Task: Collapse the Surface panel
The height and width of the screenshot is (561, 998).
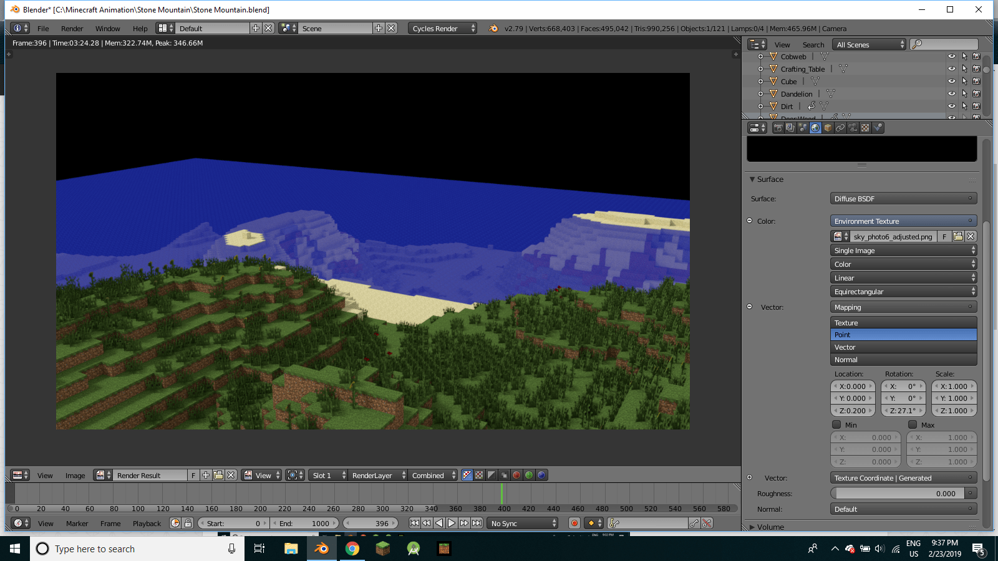Action: point(752,179)
